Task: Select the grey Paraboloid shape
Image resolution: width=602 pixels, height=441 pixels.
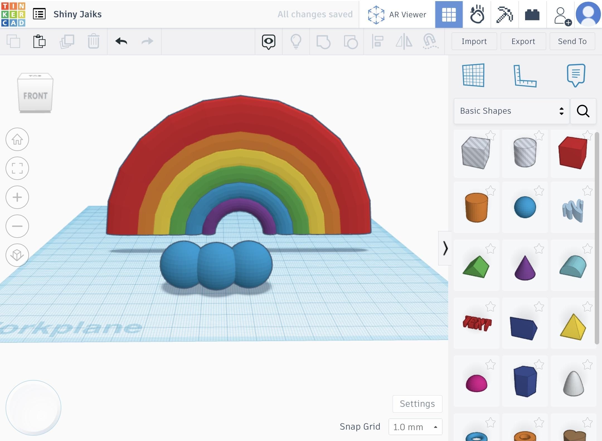Action: coord(573,383)
